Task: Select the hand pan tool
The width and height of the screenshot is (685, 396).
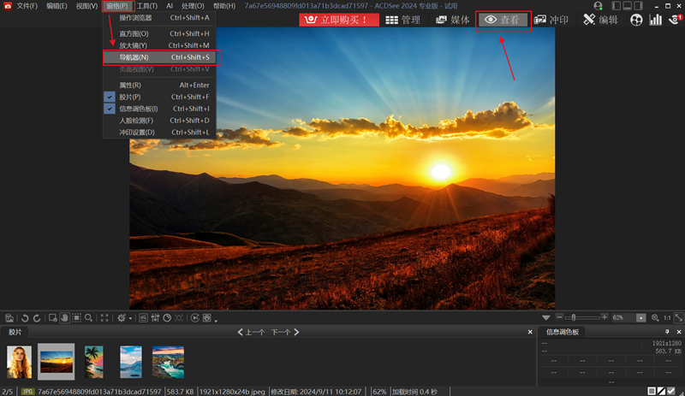Action: click(x=64, y=317)
